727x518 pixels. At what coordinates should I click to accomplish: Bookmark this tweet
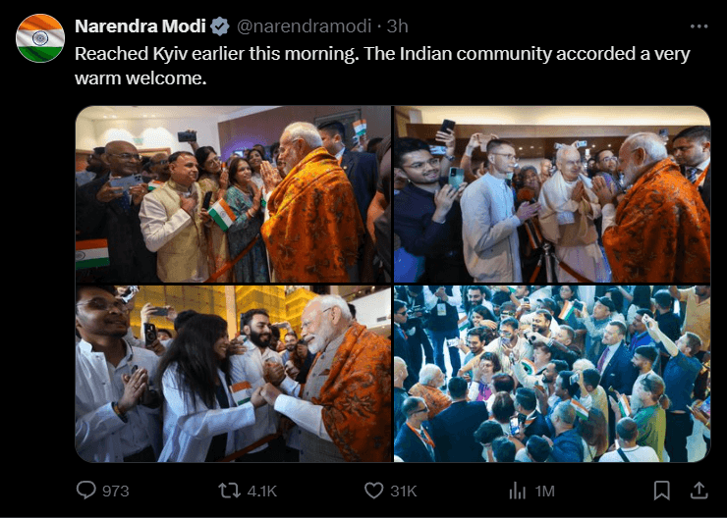[662, 490]
